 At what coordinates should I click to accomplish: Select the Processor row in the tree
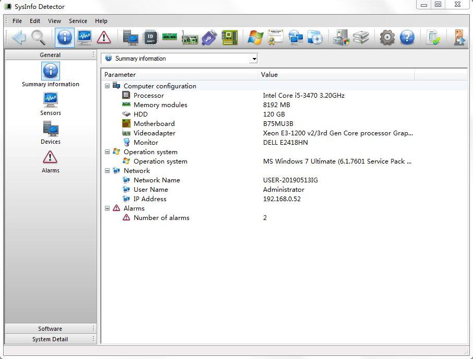(148, 95)
